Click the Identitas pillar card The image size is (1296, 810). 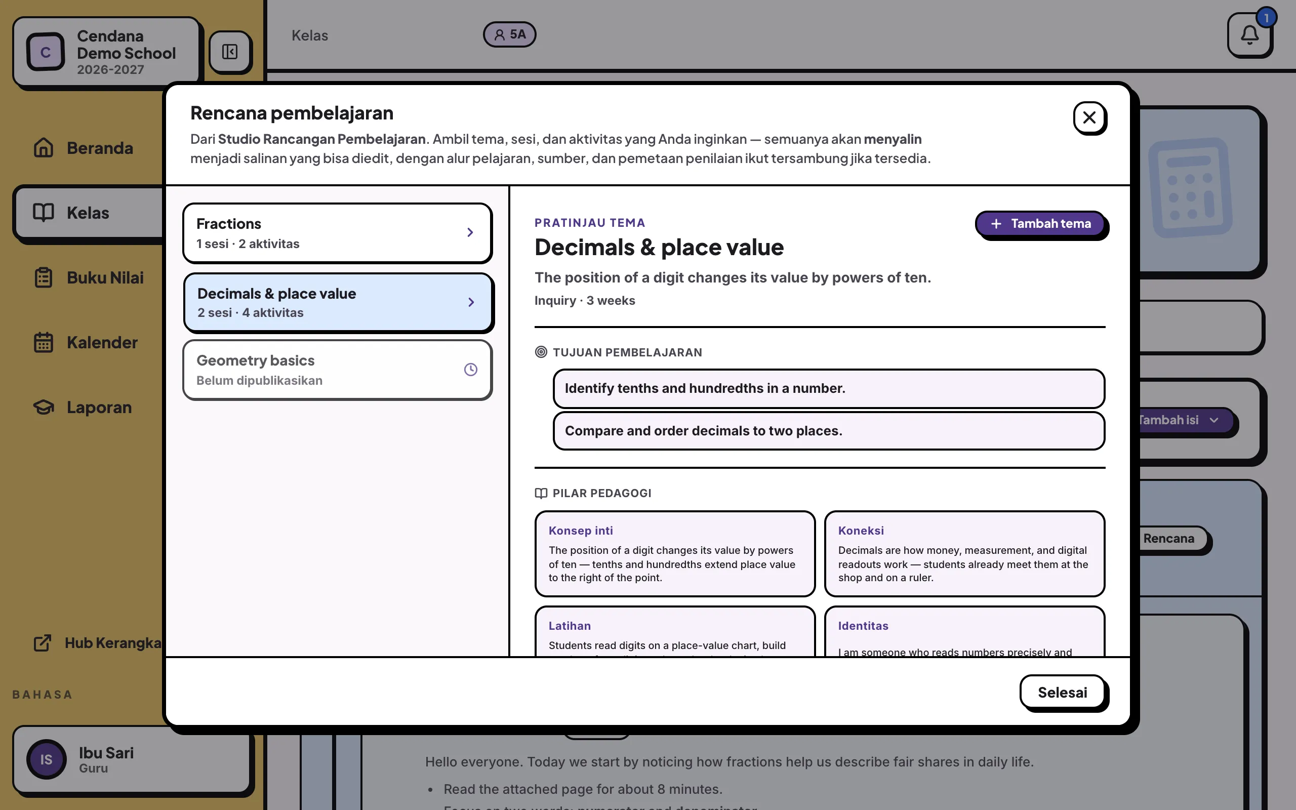click(x=964, y=632)
